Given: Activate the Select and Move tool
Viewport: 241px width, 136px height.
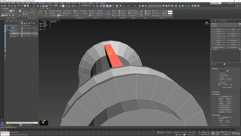Looking at the screenshot, I should pyautogui.click(x=38, y=6).
